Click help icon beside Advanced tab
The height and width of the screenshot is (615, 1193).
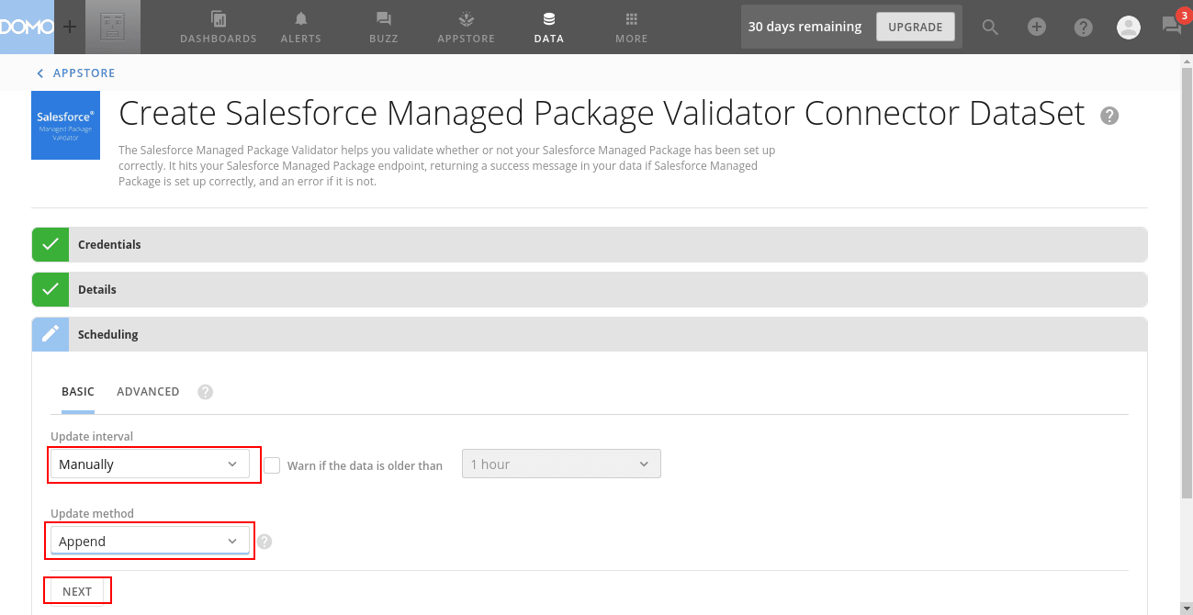[206, 392]
